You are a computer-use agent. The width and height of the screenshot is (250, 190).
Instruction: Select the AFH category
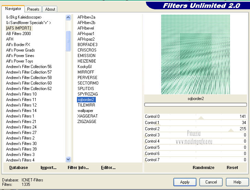point(10,39)
